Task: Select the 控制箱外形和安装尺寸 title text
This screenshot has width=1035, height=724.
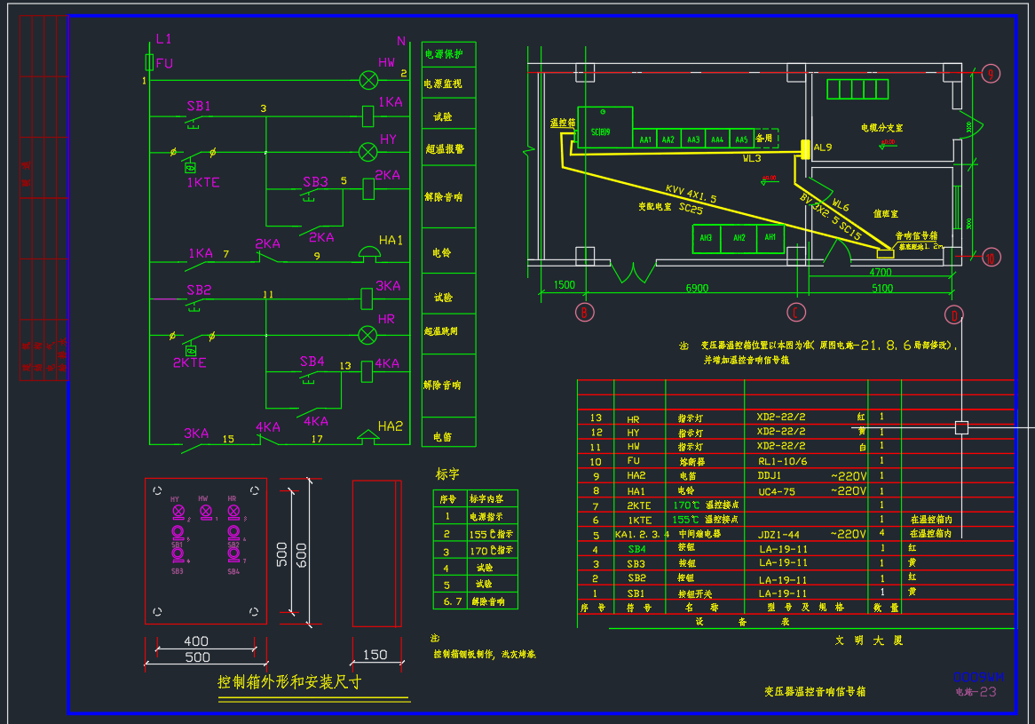Action: (x=289, y=682)
